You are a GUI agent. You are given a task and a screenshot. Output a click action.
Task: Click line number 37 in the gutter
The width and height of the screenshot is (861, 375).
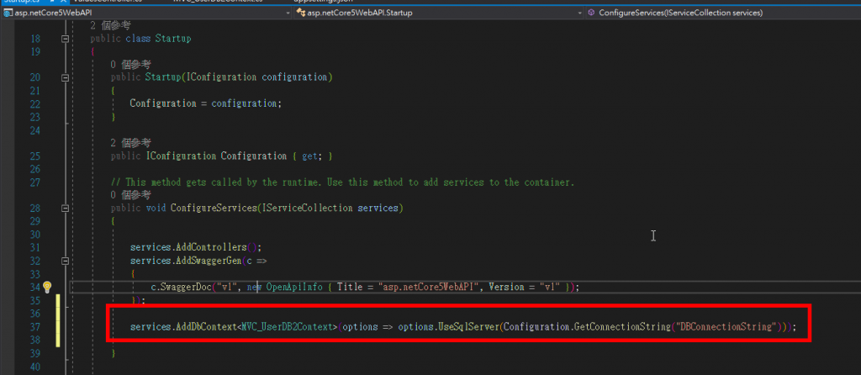pyautogui.click(x=34, y=327)
